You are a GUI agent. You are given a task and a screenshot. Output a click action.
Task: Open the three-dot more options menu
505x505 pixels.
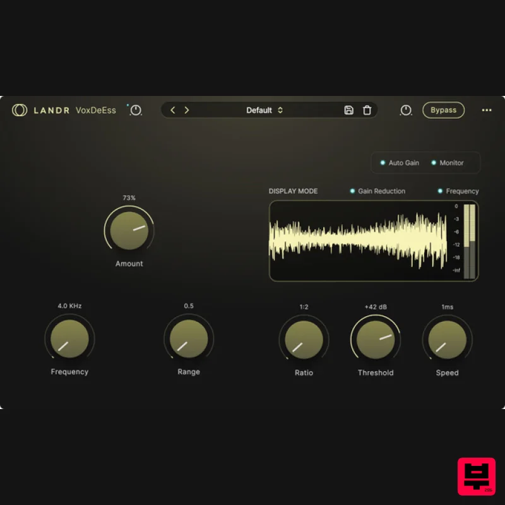[487, 110]
